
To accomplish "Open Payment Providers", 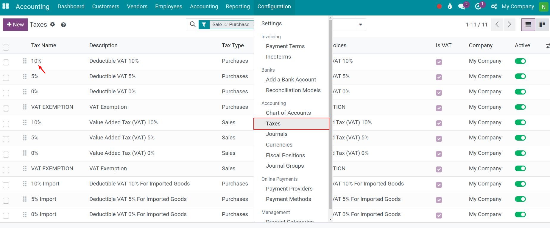I will click(289, 189).
